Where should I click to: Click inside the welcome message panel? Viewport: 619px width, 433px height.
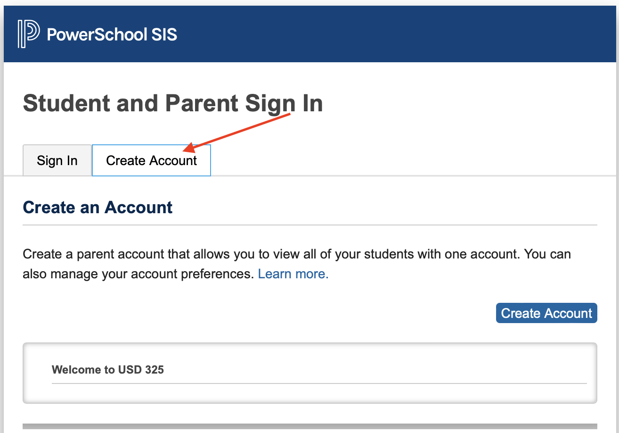tap(310, 394)
